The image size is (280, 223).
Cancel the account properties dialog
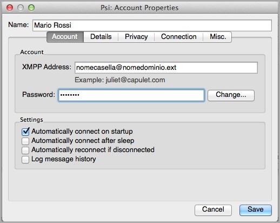pyautogui.click(x=213, y=210)
